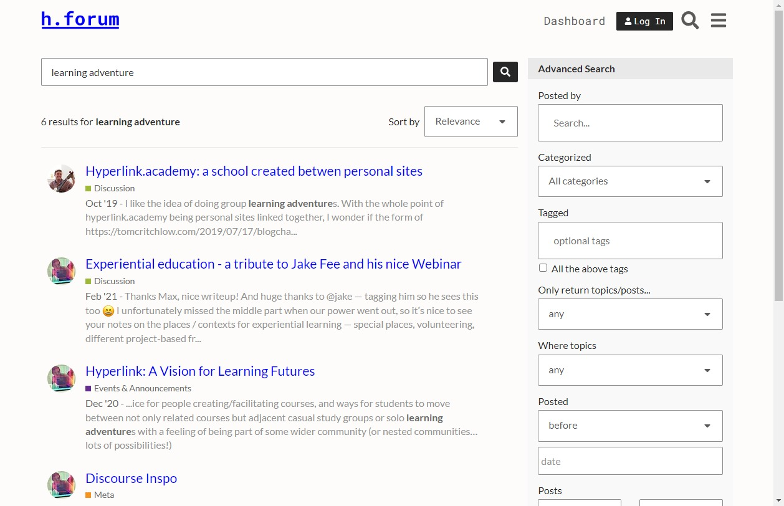Expand the All categories dropdown
Image resolution: width=784 pixels, height=506 pixels.
[630, 181]
